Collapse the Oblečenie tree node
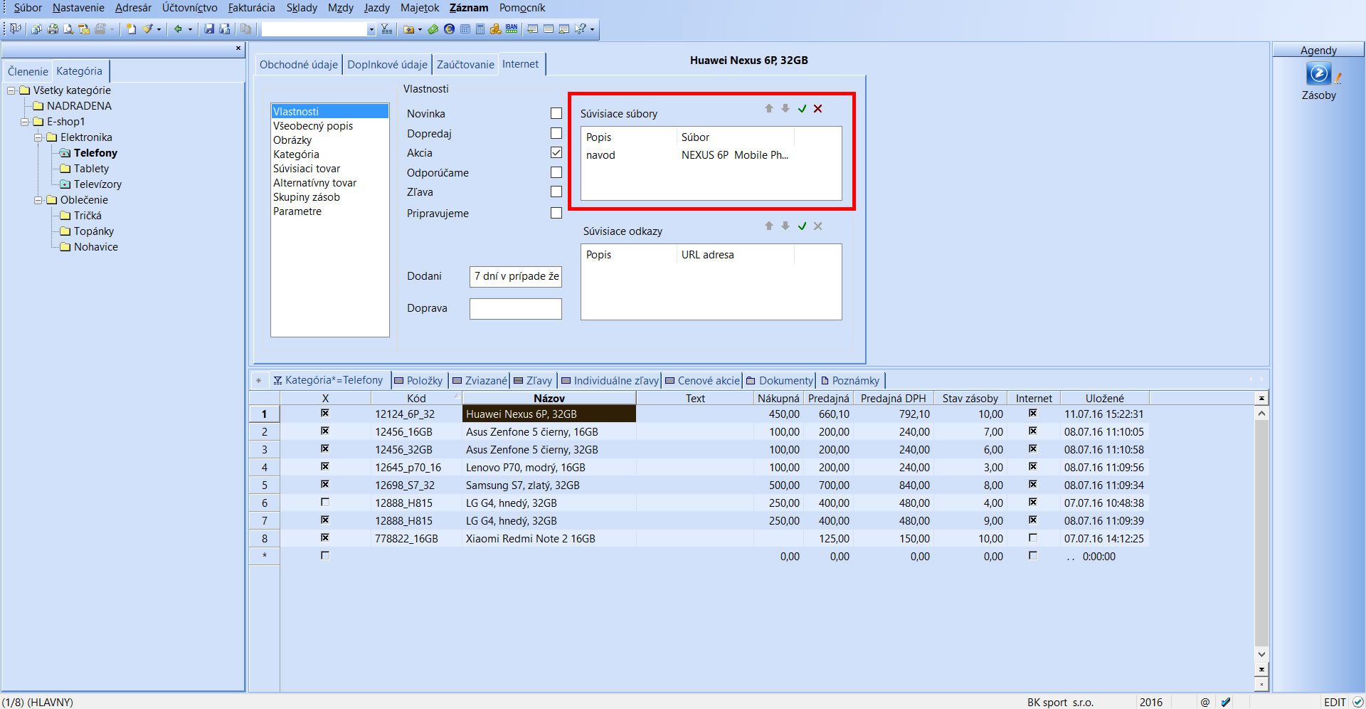Viewport: 1366px width, 709px height. 38,200
